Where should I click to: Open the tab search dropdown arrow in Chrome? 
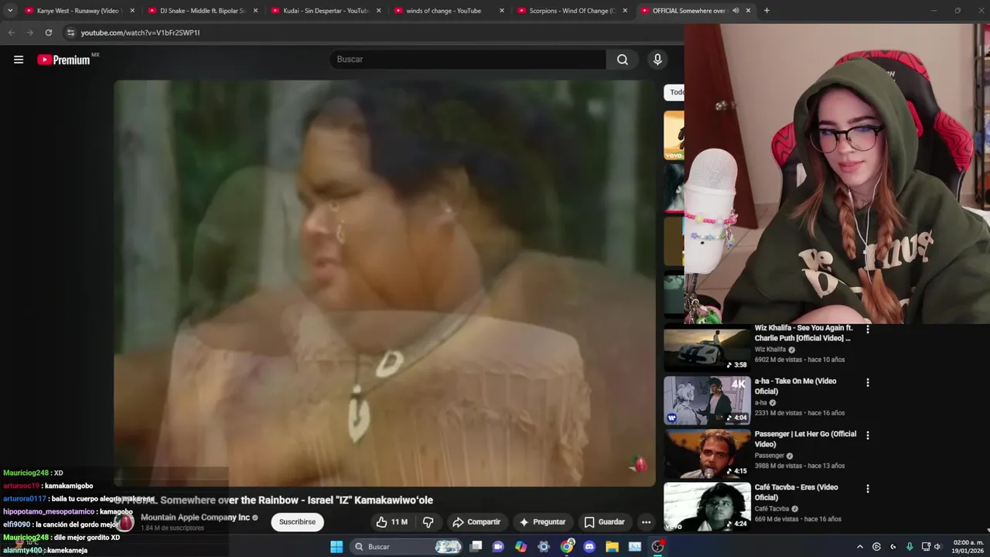point(10,11)
